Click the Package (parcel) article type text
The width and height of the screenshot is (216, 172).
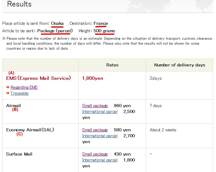55,31
